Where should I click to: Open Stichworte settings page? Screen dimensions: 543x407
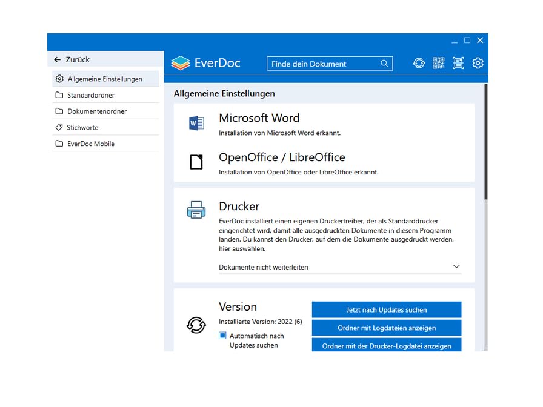click(105, 127)
